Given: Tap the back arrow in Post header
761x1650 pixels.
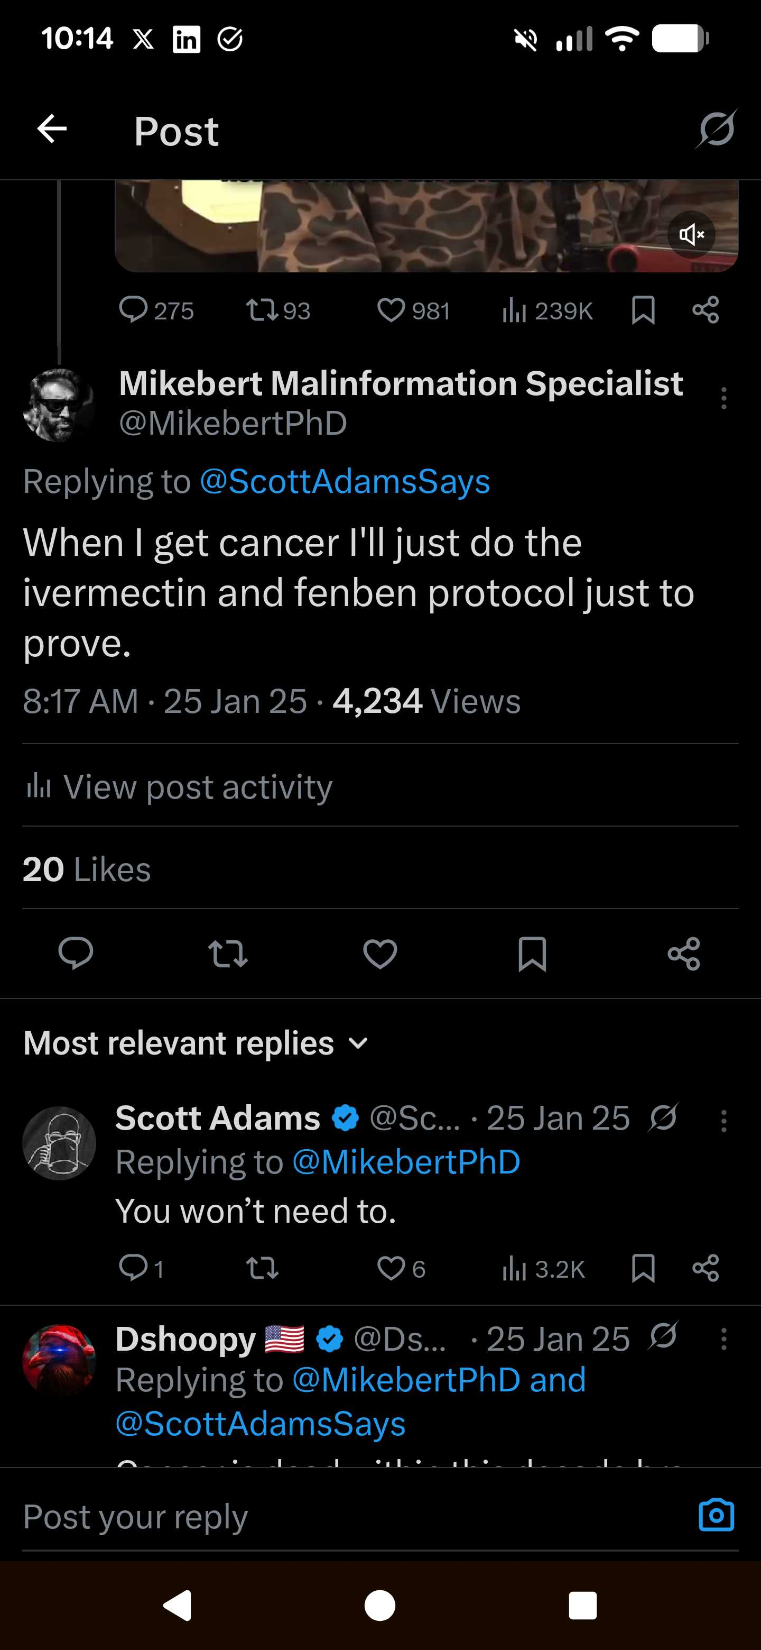Looking at the screenshot, I should click(x=52, y=130).
